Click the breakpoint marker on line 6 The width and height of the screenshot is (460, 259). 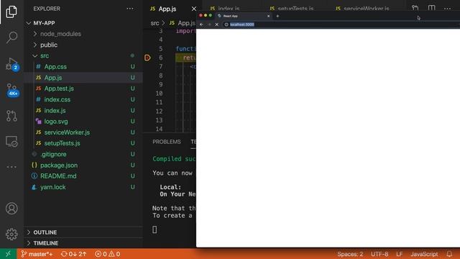click(x=147, y=58)
